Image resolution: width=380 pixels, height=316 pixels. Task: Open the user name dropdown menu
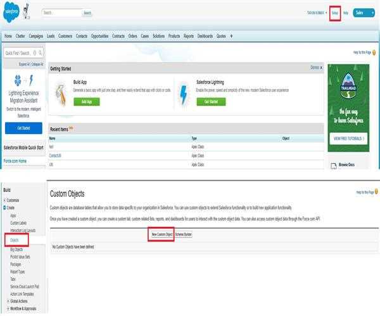coord(317,13)
